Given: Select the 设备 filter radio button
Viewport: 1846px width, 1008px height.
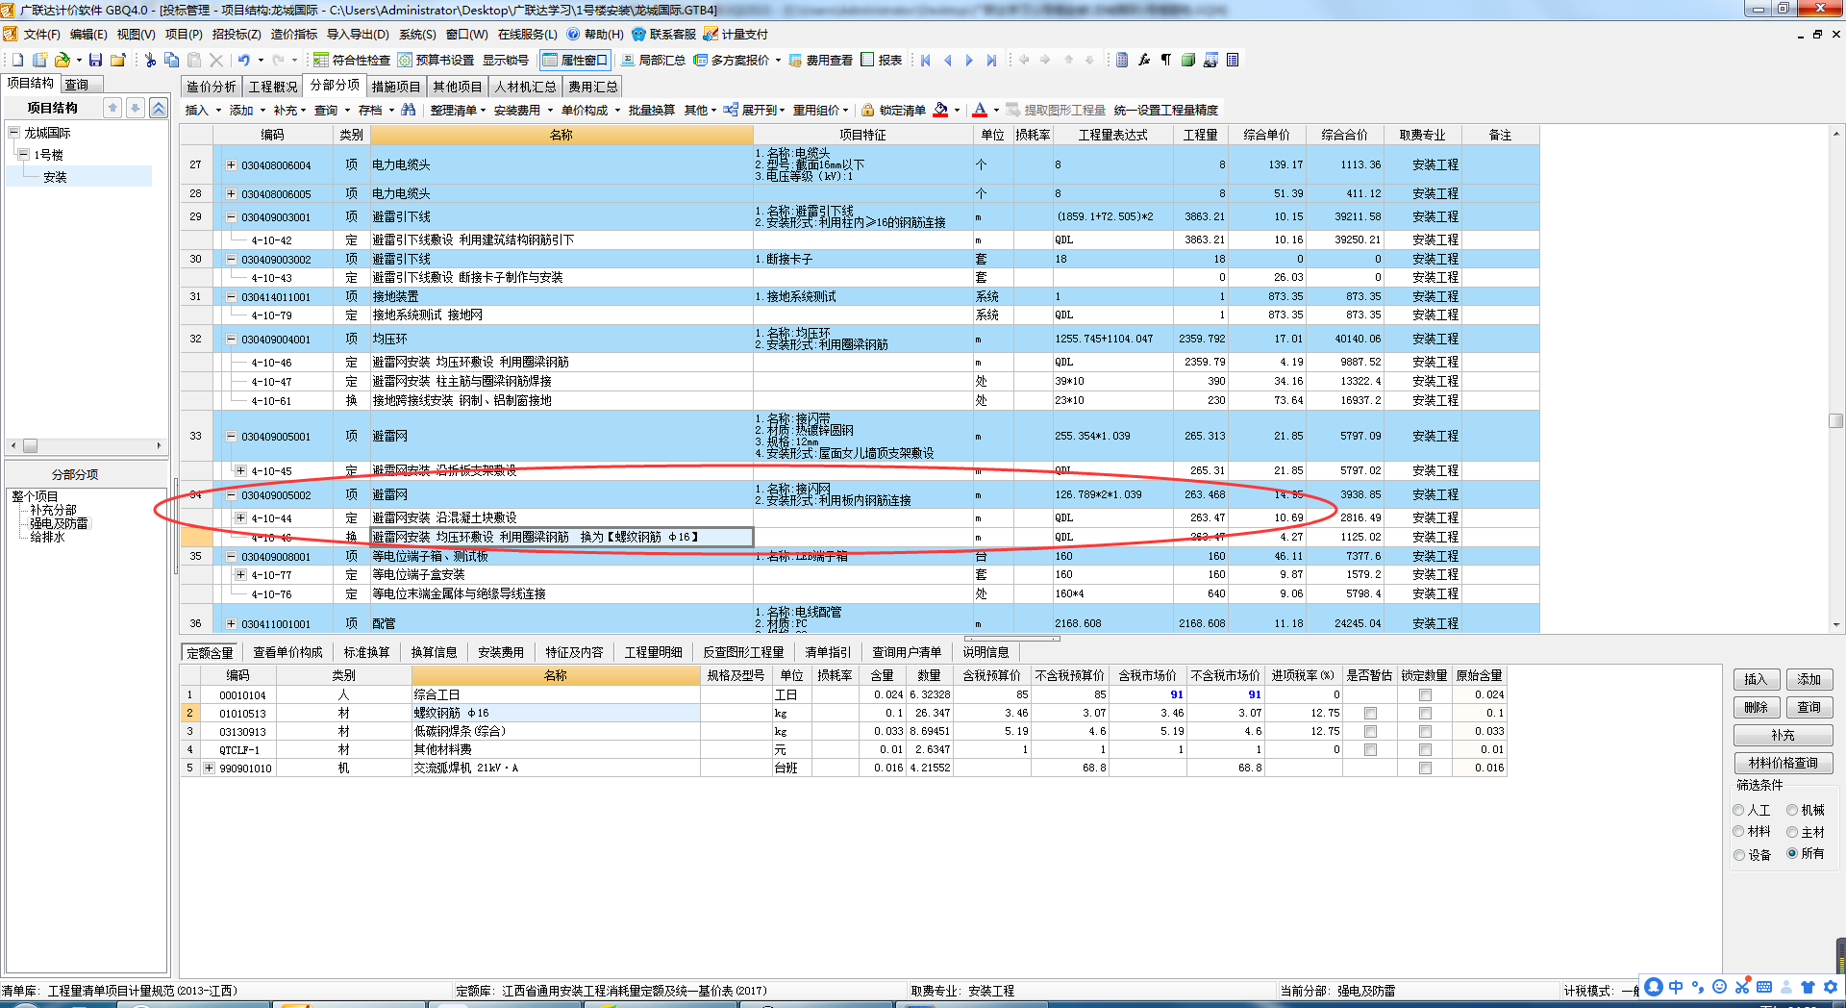Looking at the screenshot, I should [x=1738, y=854].
